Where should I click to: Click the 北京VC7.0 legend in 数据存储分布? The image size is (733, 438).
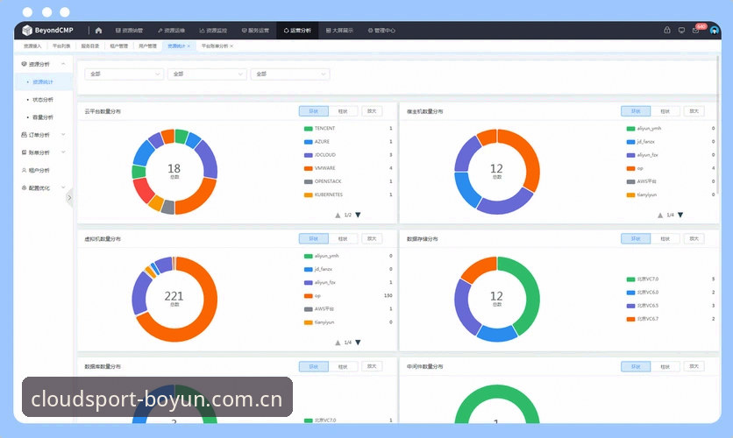pos(647,279)
